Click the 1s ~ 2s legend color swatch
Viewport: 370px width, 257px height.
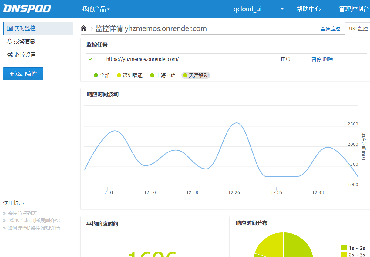(x=344, y=248)
